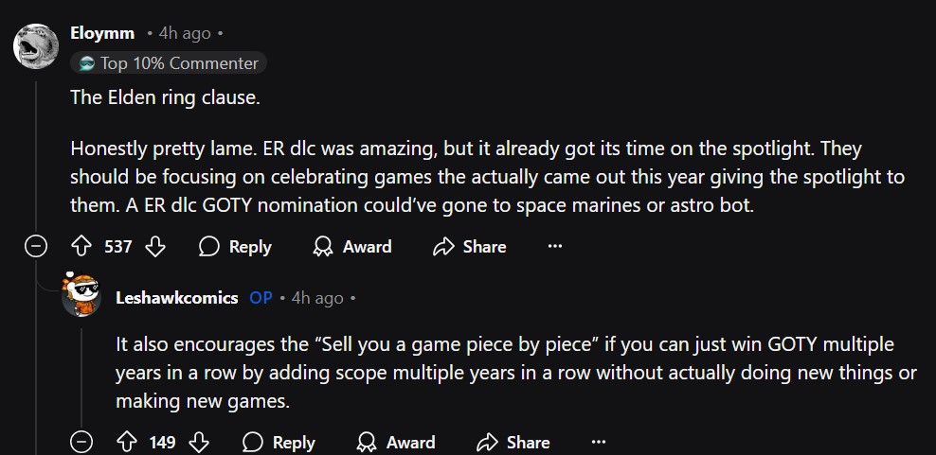Downvote the Leshawkcomics reply
The image size is (936, 455).
199,442
